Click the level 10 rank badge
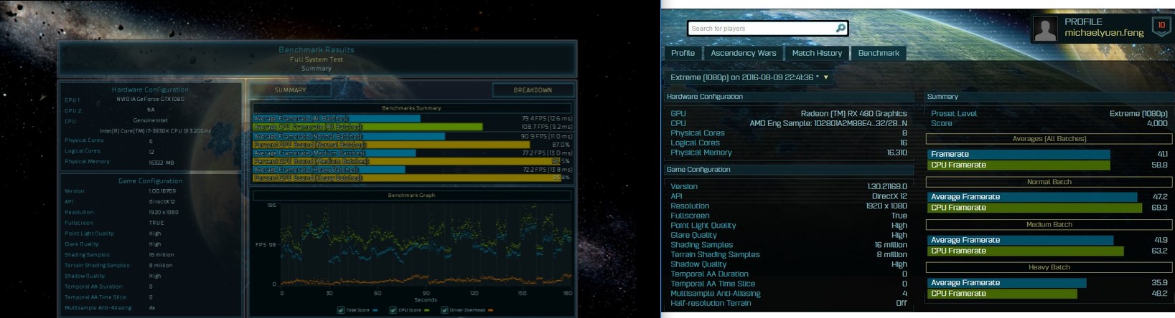The height and width of the screenshot is (318, 1175). tap(1161, 26)
